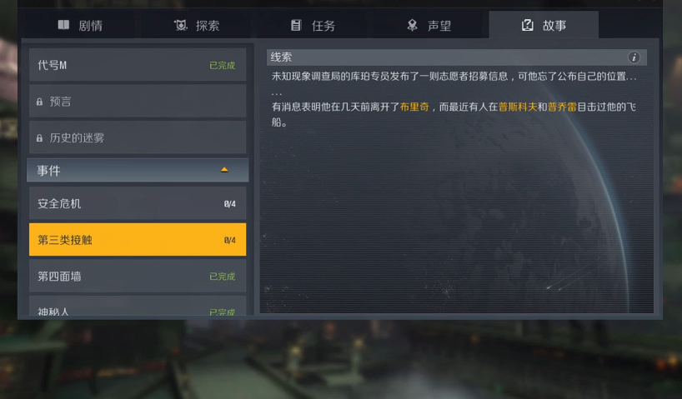Click the 事件 section header
The height and width of the screenshot is (399, 682).
click(x=138, y=171)
